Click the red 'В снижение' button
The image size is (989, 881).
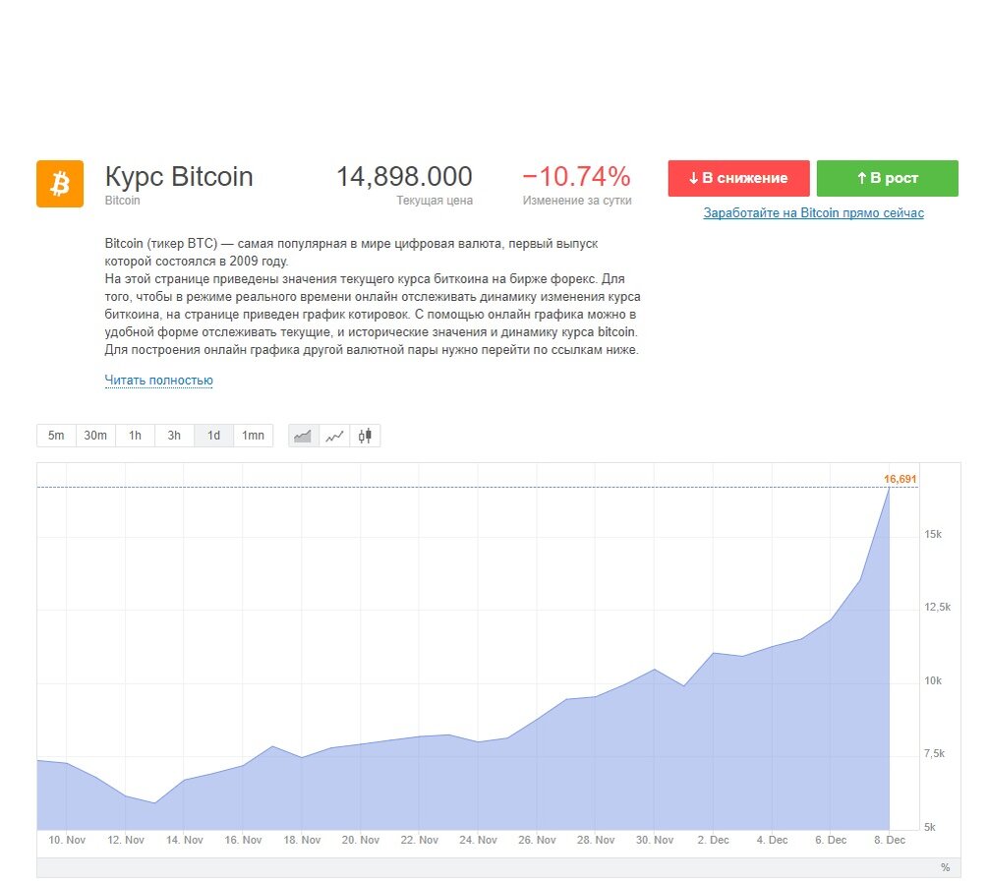tap(738, 179)
